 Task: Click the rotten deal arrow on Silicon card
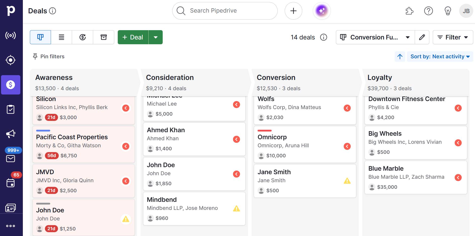126,108
